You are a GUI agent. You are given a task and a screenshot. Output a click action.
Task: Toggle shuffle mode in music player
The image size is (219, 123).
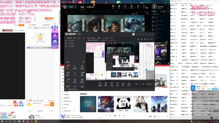(x=106, y=116)
